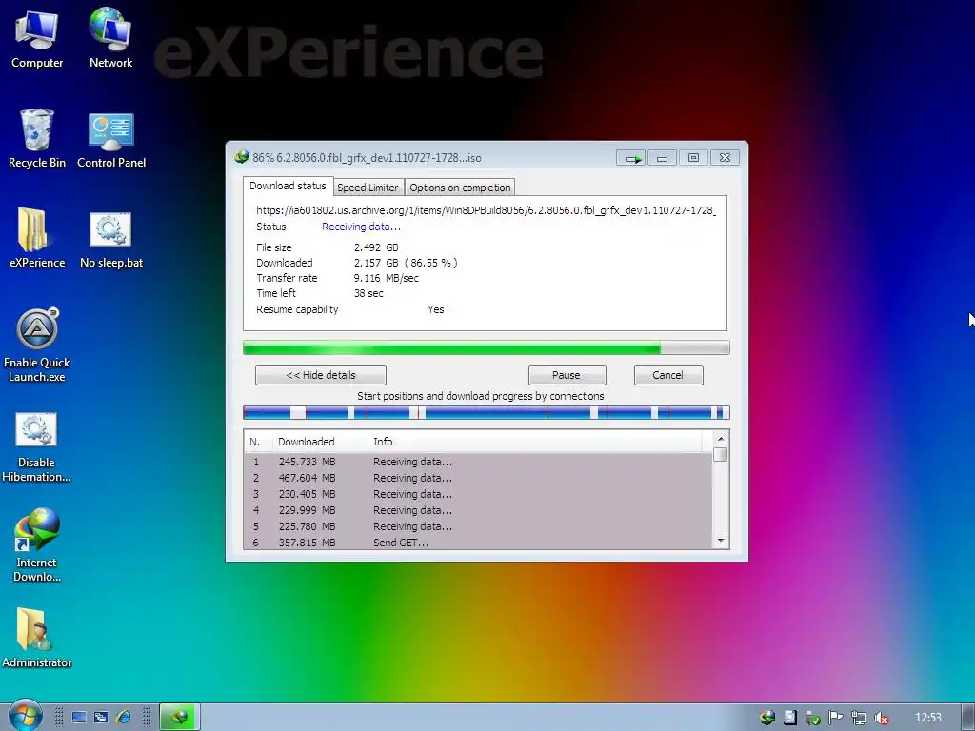Select connection row 5 with 225.780 MB

(478, 526)
